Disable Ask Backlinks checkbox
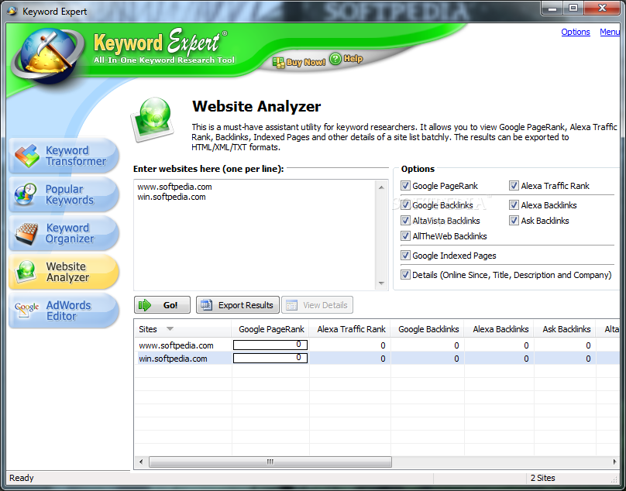 [x=514, y=221]
